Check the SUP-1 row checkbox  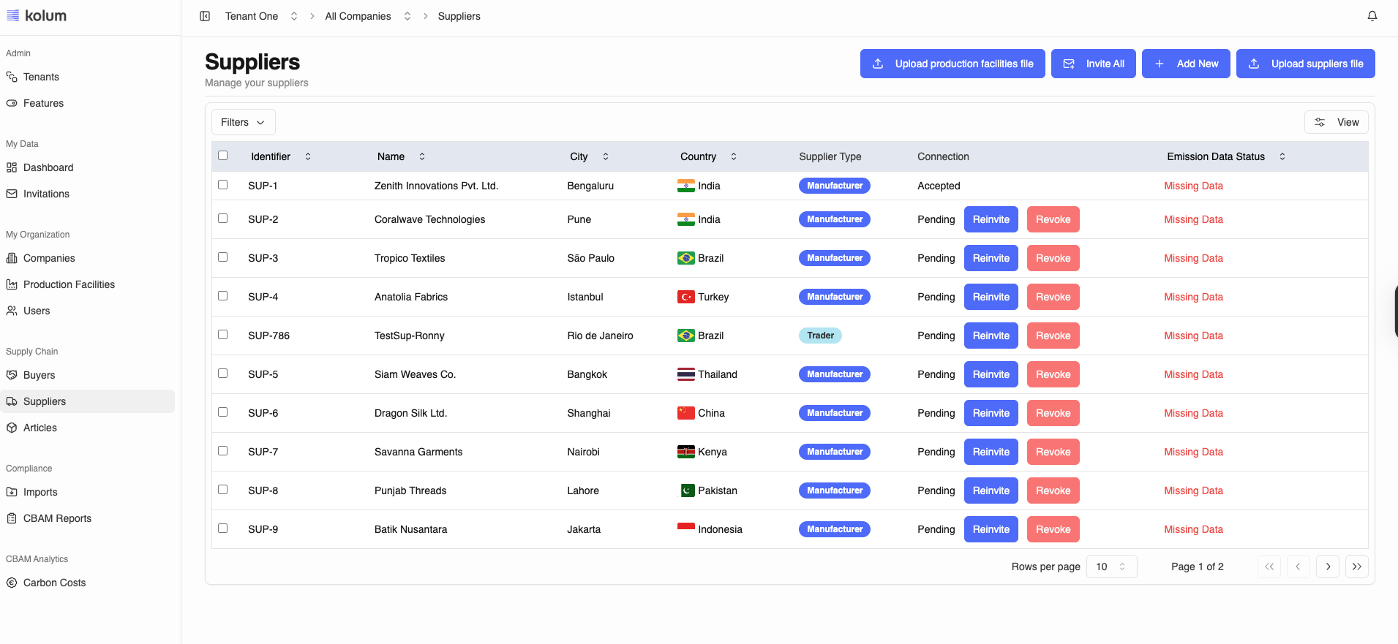pyautogui.click(x=223, y=185)
